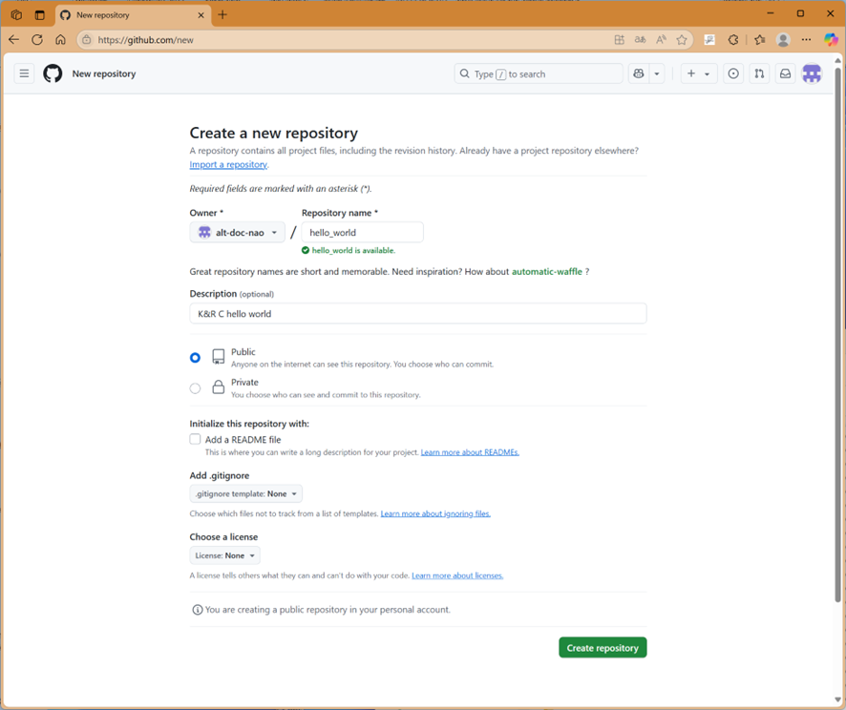Click the Create repository button

603,647
